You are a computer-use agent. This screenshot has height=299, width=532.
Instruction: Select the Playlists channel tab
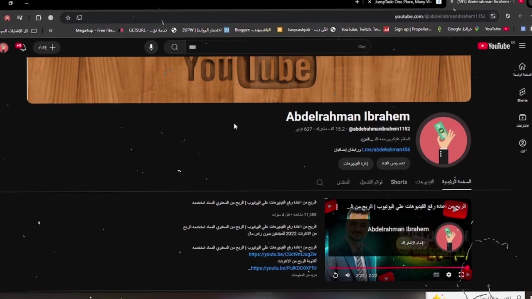(371, 182)
